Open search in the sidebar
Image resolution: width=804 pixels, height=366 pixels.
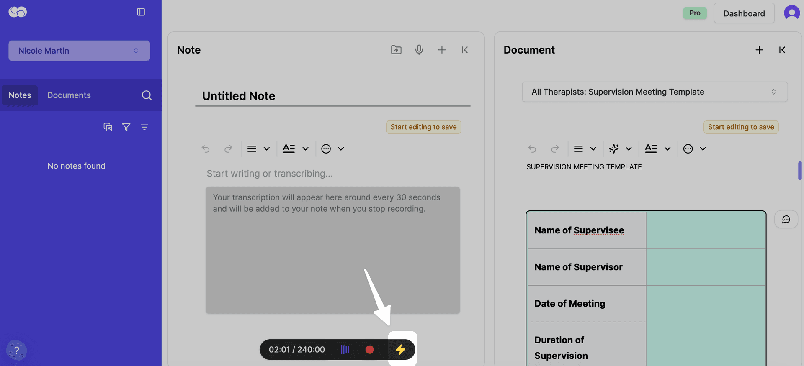pos(147,95)
